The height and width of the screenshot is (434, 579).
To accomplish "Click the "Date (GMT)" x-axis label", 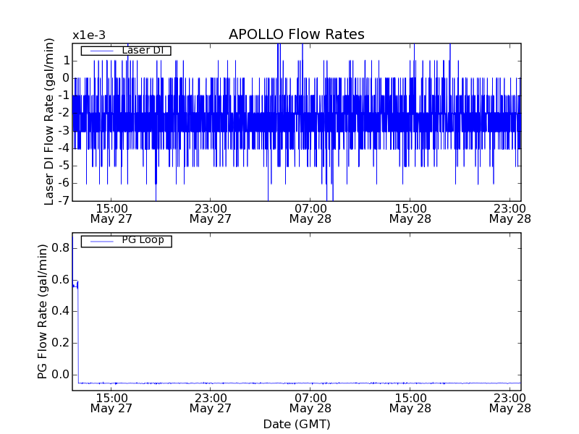I will coord(296,424).
